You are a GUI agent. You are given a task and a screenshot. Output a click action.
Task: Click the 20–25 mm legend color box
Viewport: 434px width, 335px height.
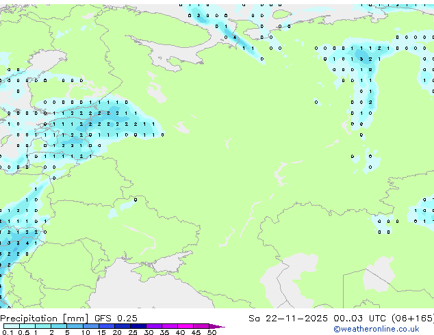tap(123, 326)
